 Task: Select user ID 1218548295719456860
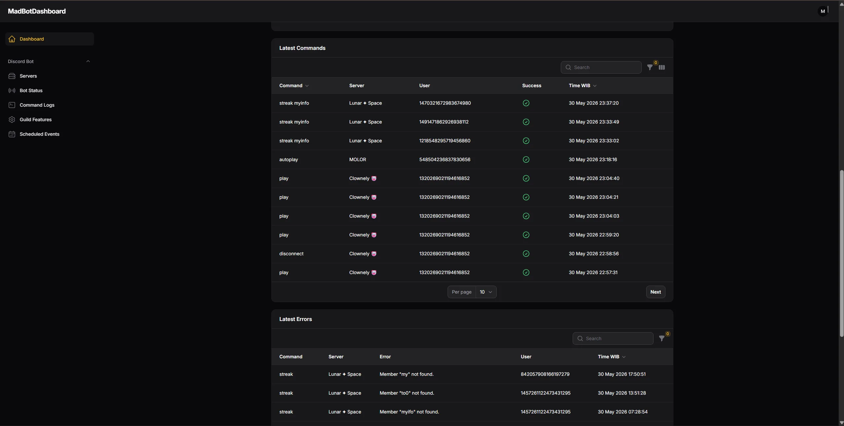445,141
